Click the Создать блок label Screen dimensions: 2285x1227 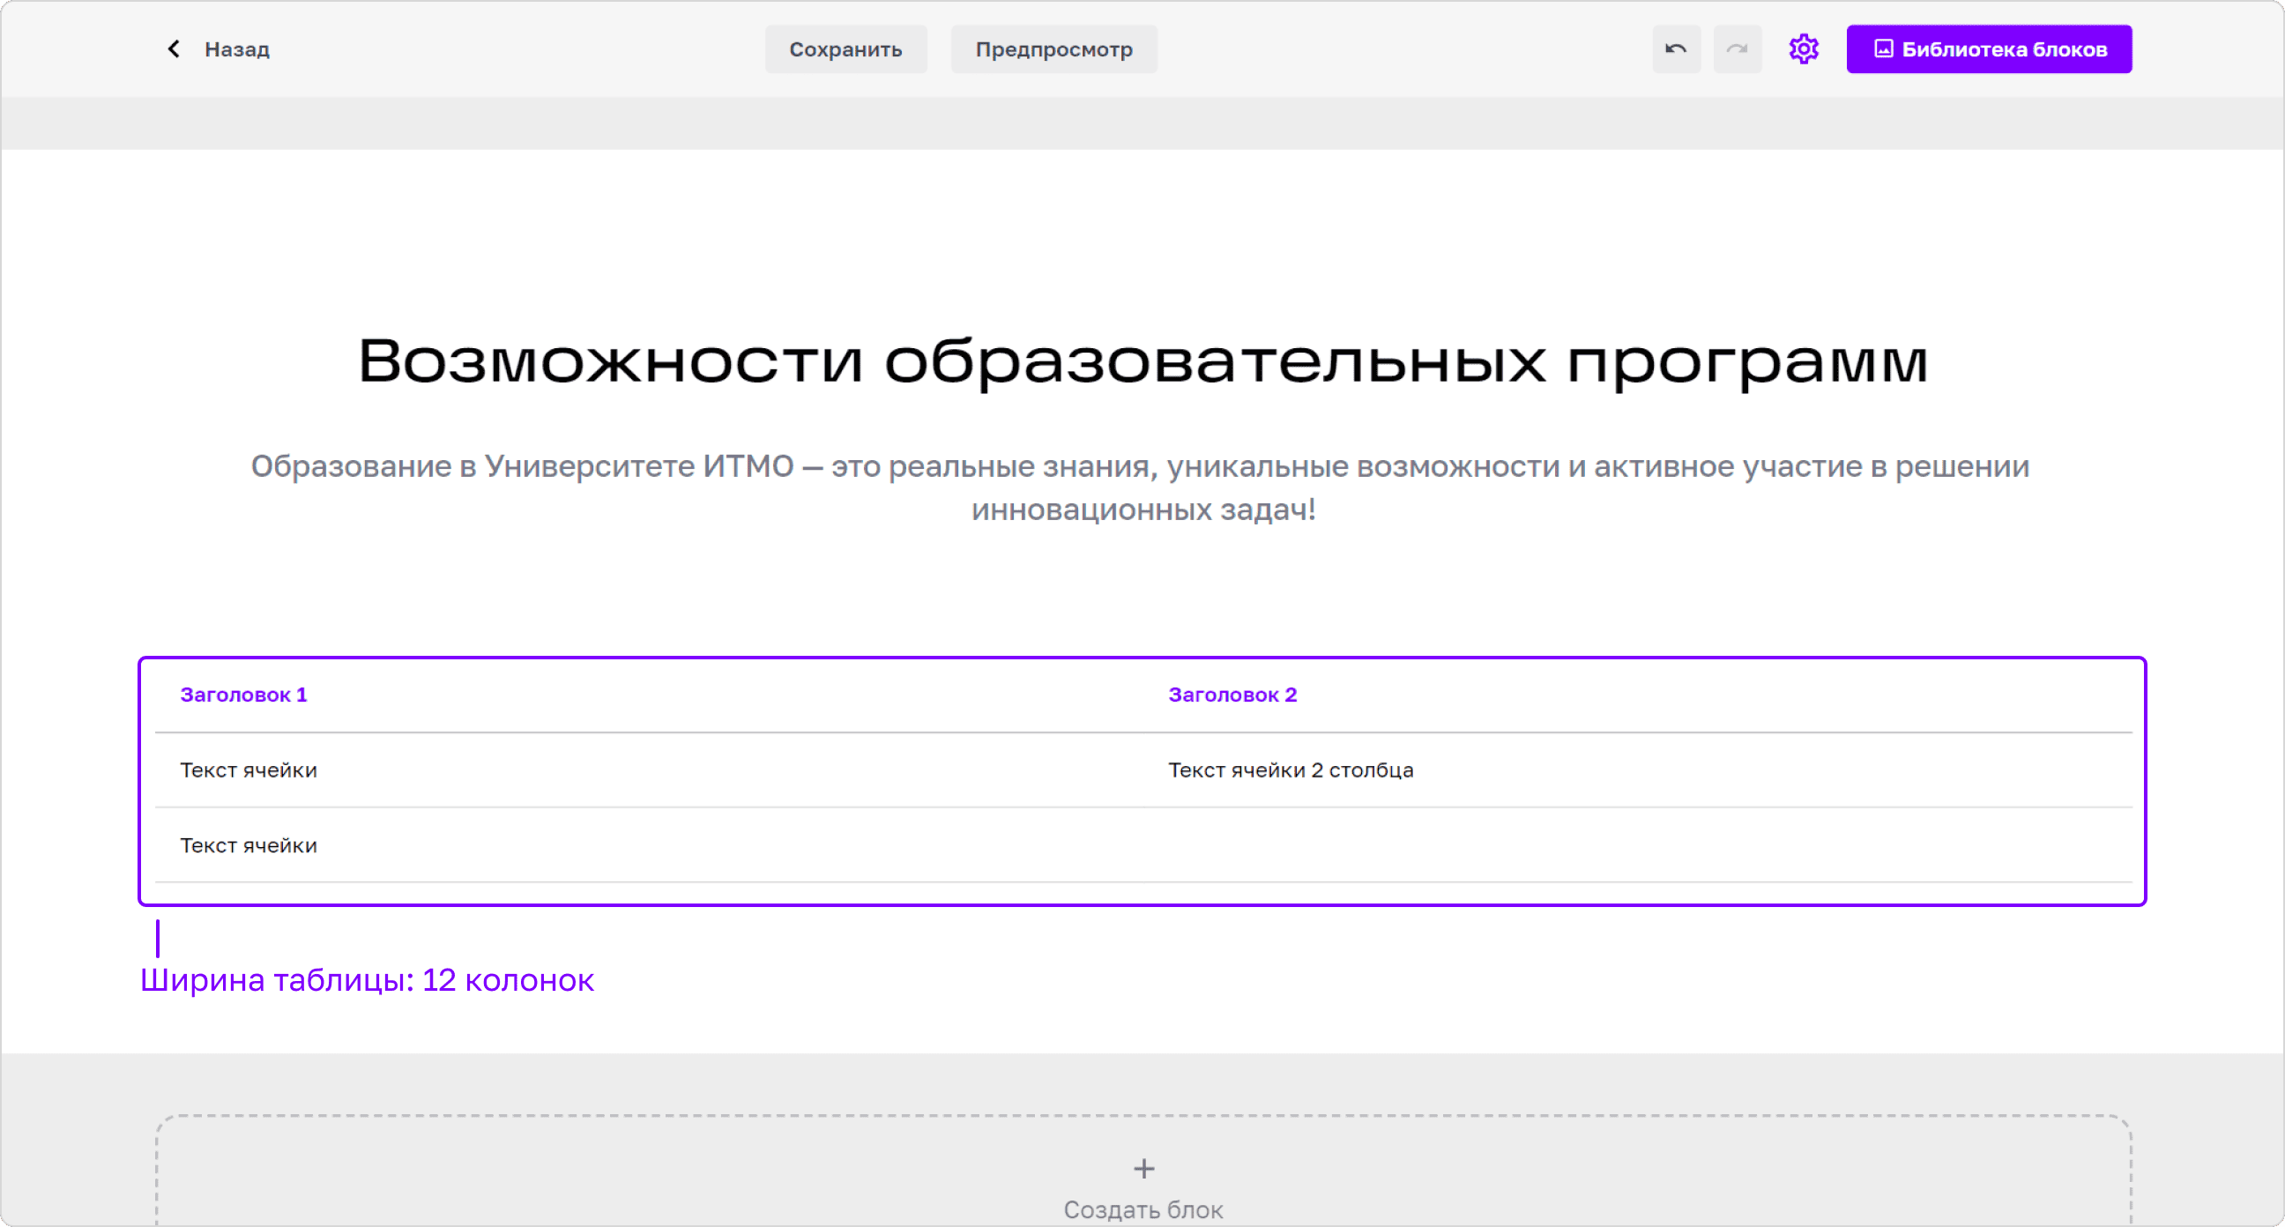click(x=1142, y=1209)
